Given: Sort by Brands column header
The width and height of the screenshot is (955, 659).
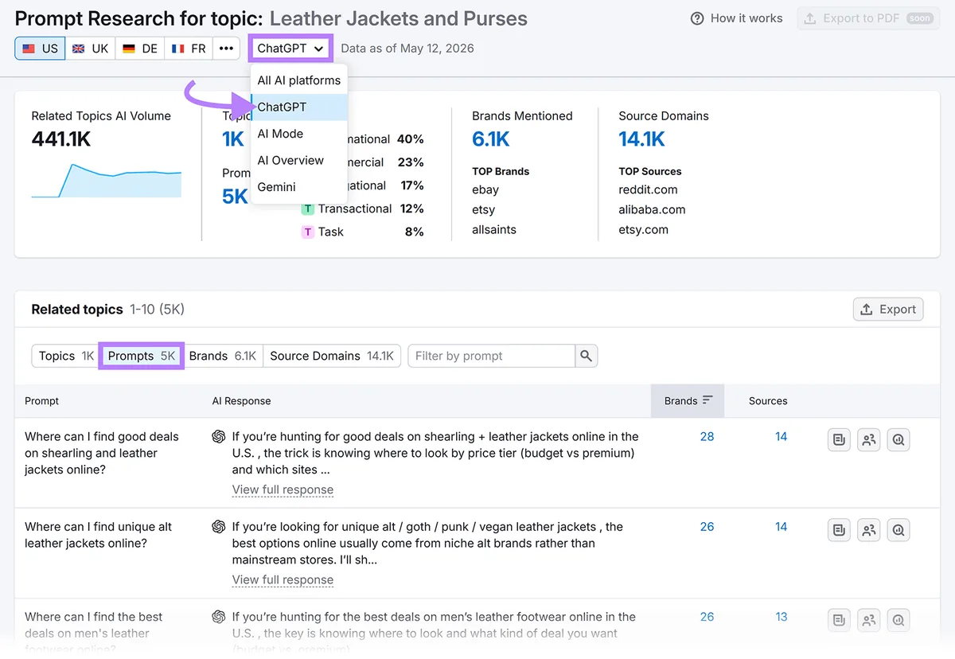Looking at the screenshot, I should click(688, 400).
